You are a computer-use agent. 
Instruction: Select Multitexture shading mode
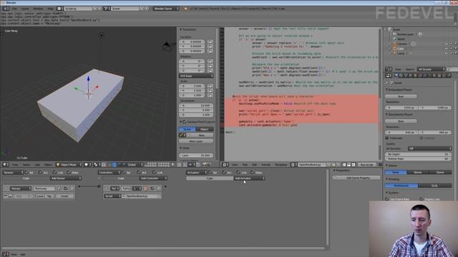point(401,186)
